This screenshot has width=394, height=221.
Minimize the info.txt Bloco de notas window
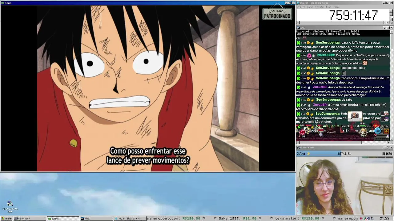[384, 3]
